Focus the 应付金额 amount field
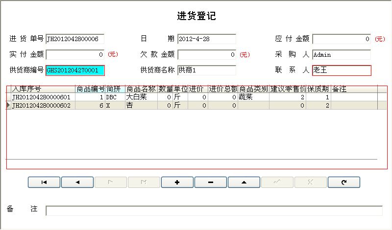392x230 pixels. click(x=342, y=39)
